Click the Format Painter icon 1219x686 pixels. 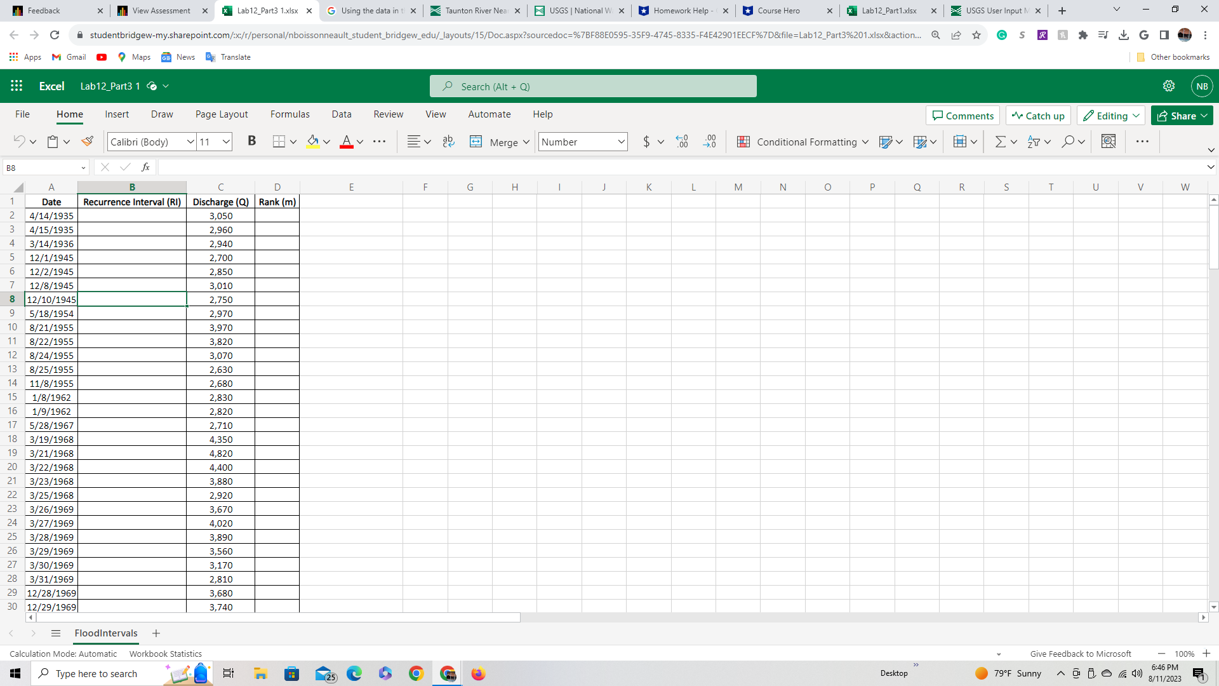tap(88, 142)
